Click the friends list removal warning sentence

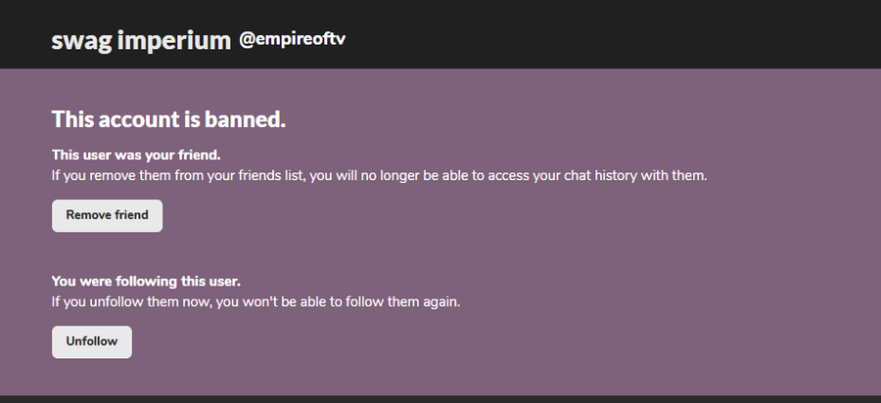tap(379, 176)
